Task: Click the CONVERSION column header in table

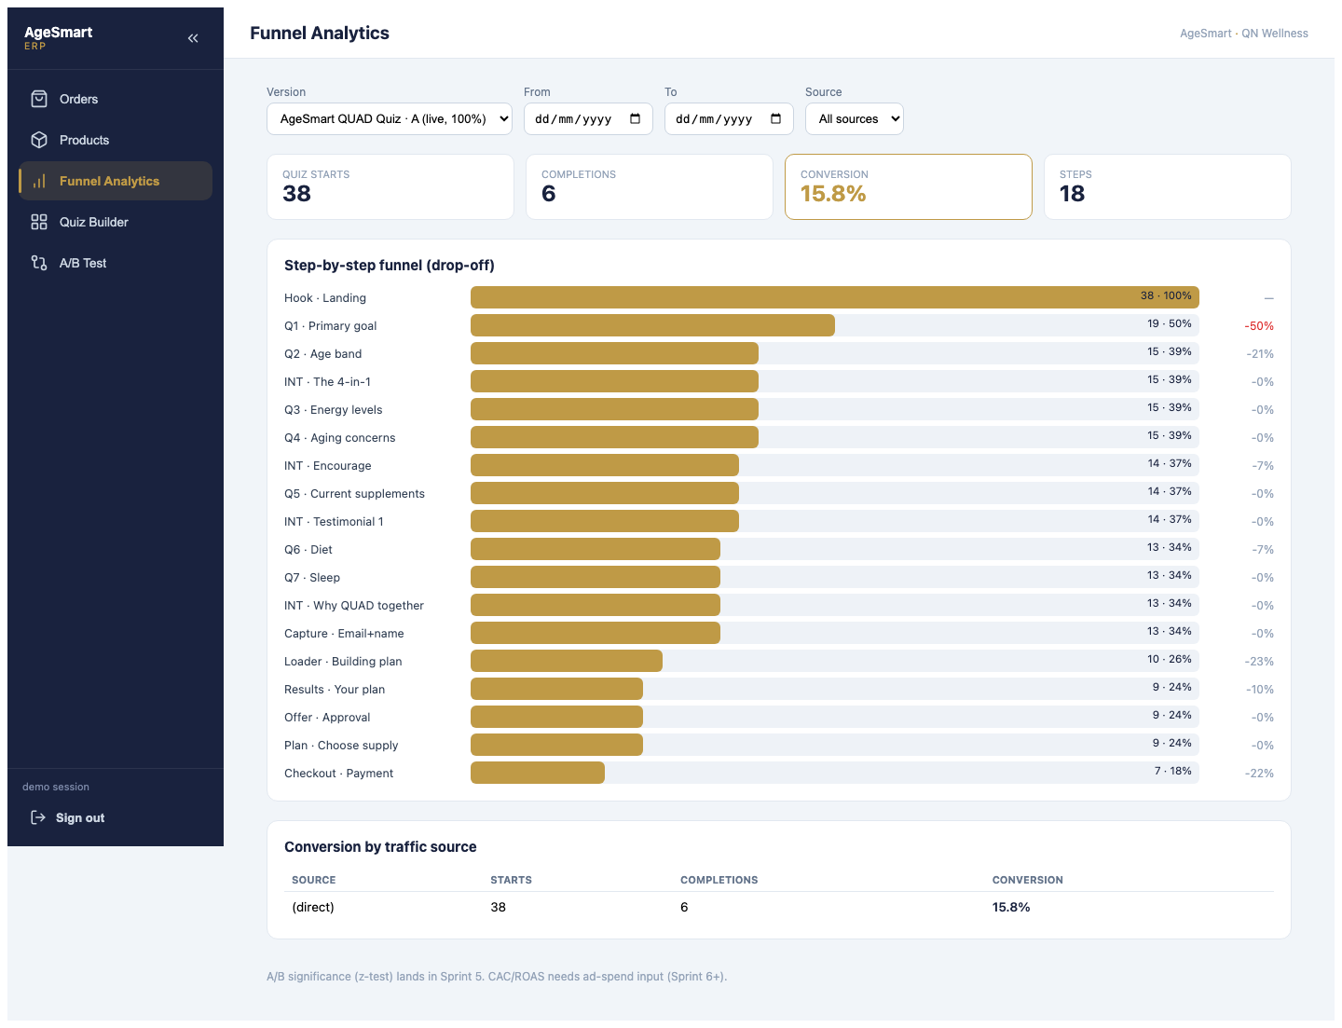Action: (x=1027, y=880)
